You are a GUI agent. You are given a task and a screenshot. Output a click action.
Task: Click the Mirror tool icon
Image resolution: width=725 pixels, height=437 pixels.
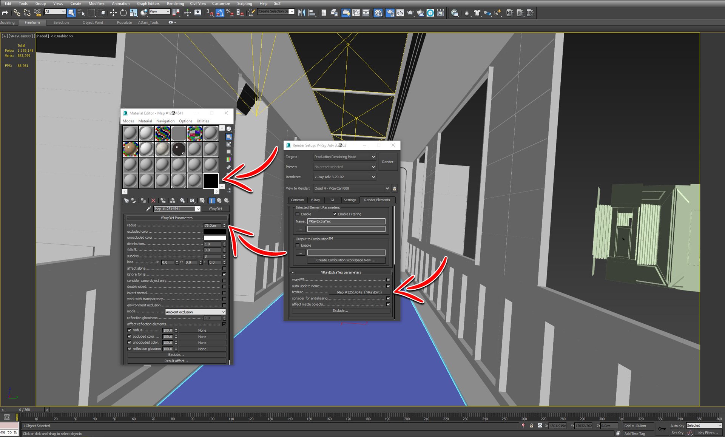click(301, 13)
